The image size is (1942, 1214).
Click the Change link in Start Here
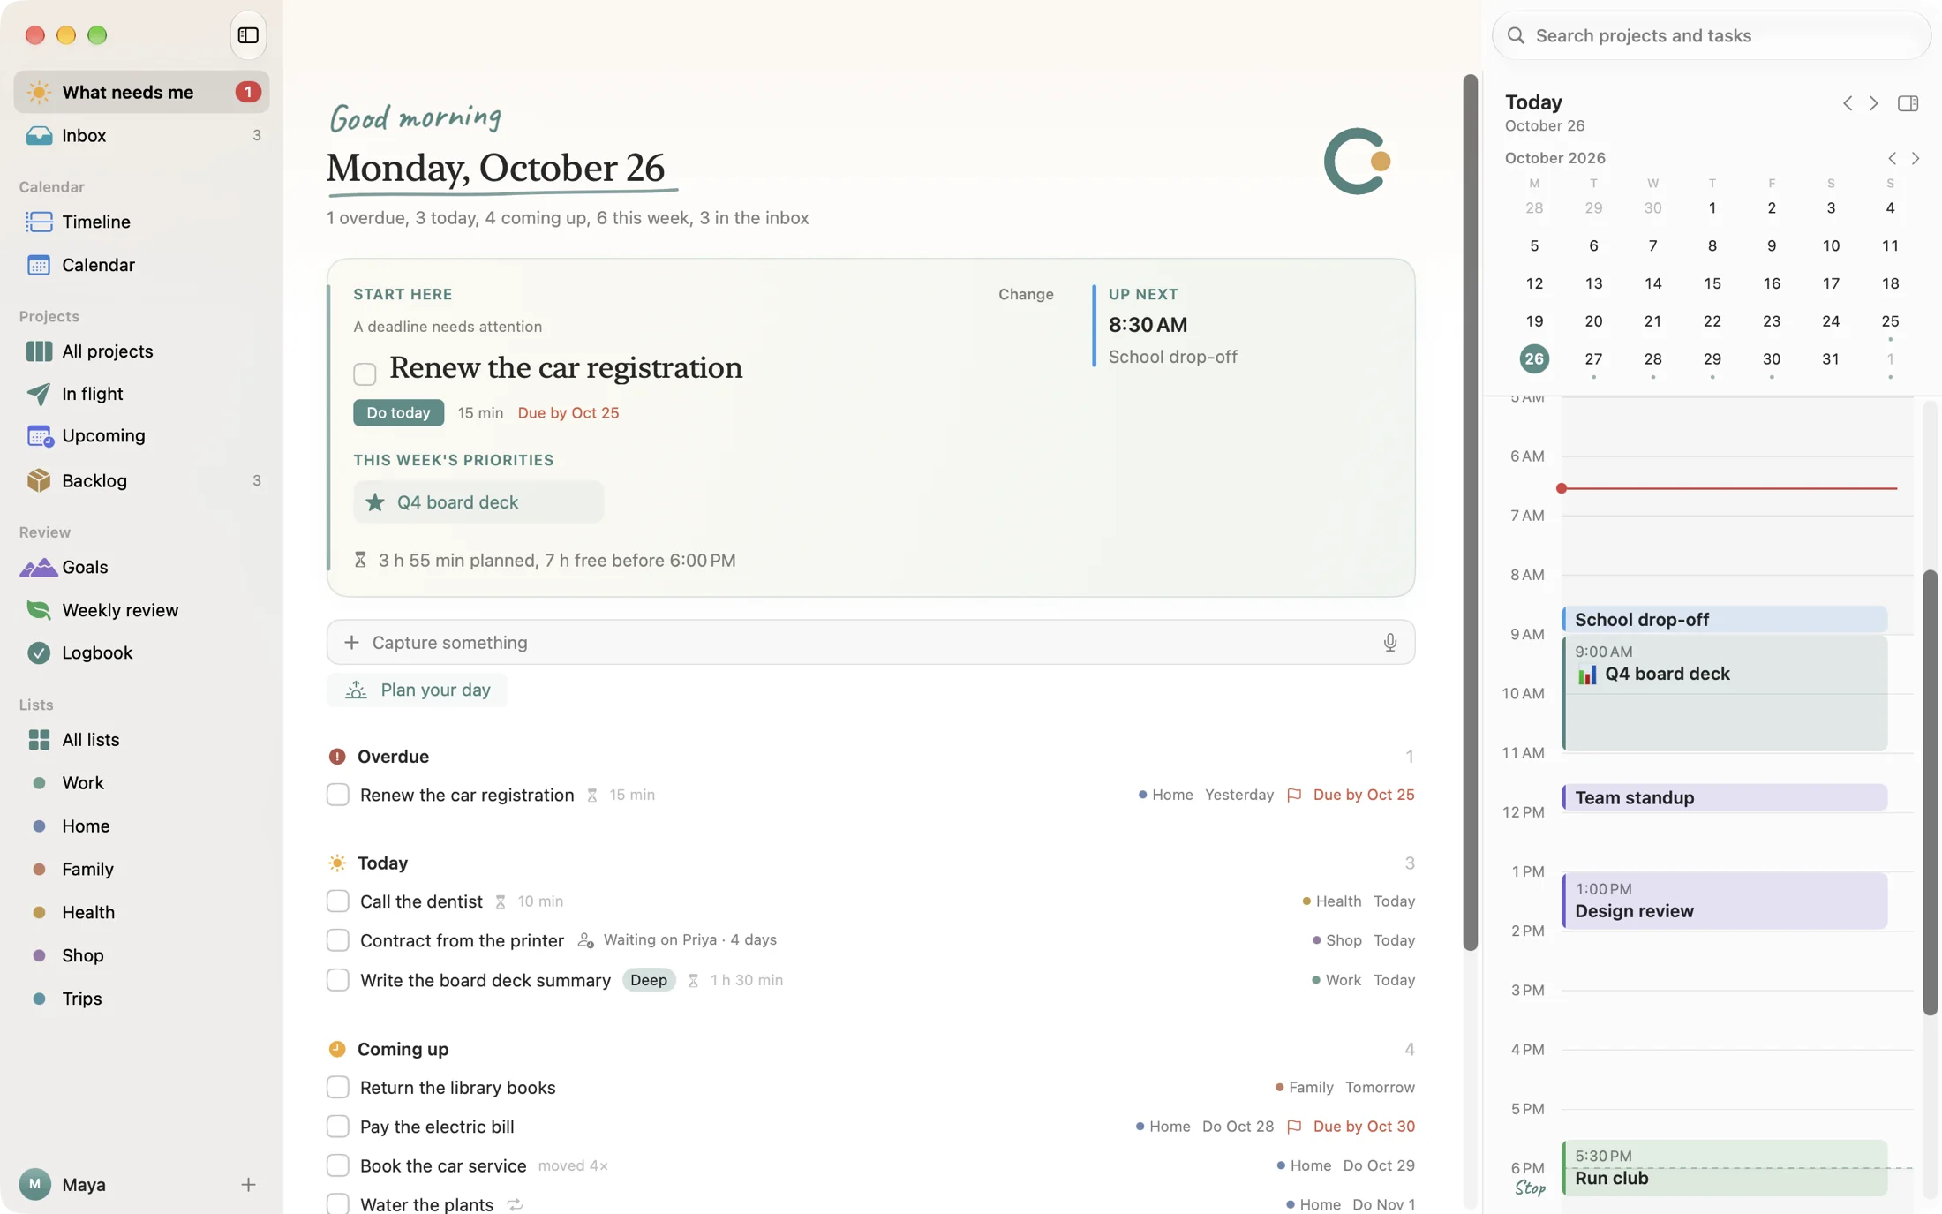point(1026,294)
